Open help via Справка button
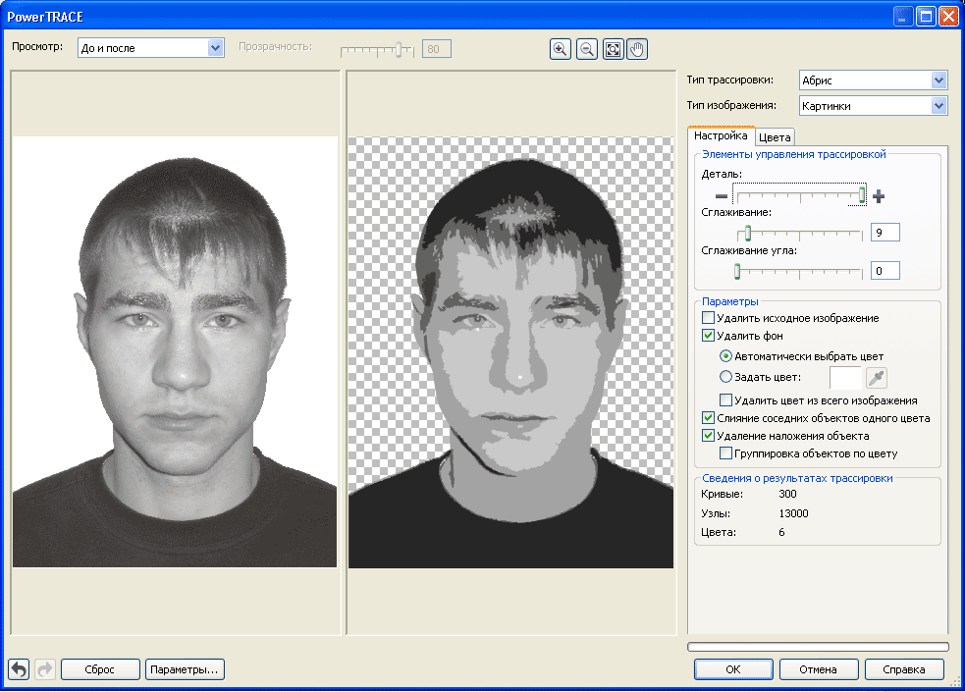The image size is (965, 692). point(903,669)
